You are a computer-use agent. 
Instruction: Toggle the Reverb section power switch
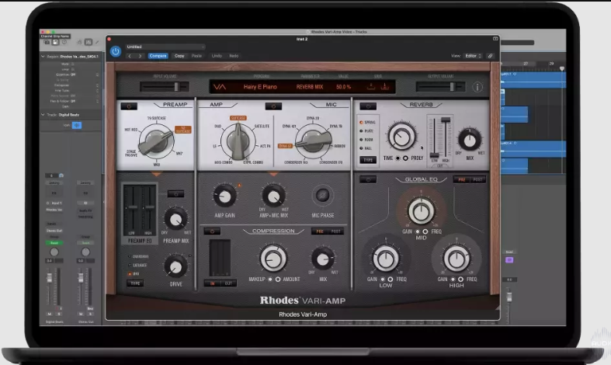(366, 106)
